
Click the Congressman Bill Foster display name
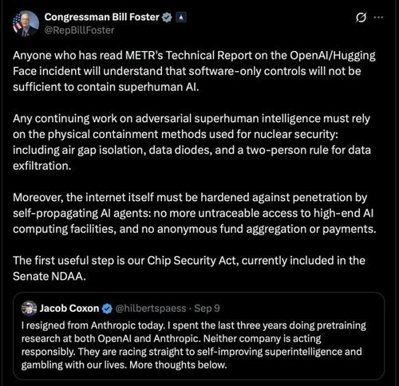[x=101, y=17]
